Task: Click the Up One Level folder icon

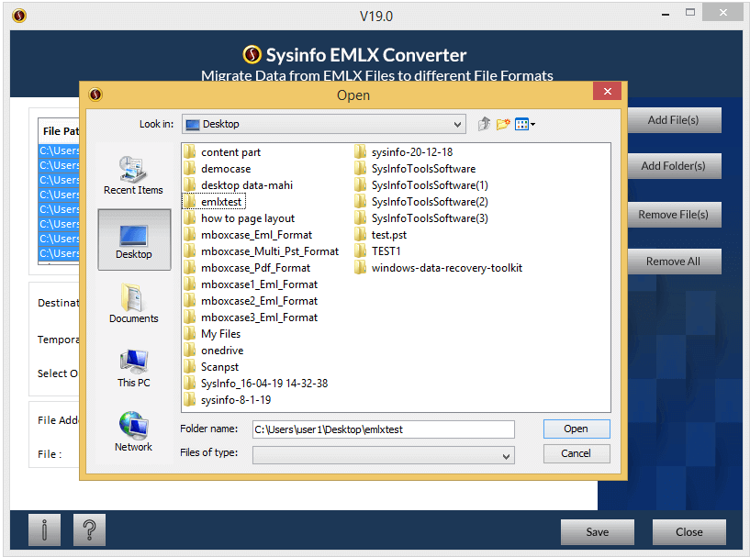Action: tap(484, 124)
